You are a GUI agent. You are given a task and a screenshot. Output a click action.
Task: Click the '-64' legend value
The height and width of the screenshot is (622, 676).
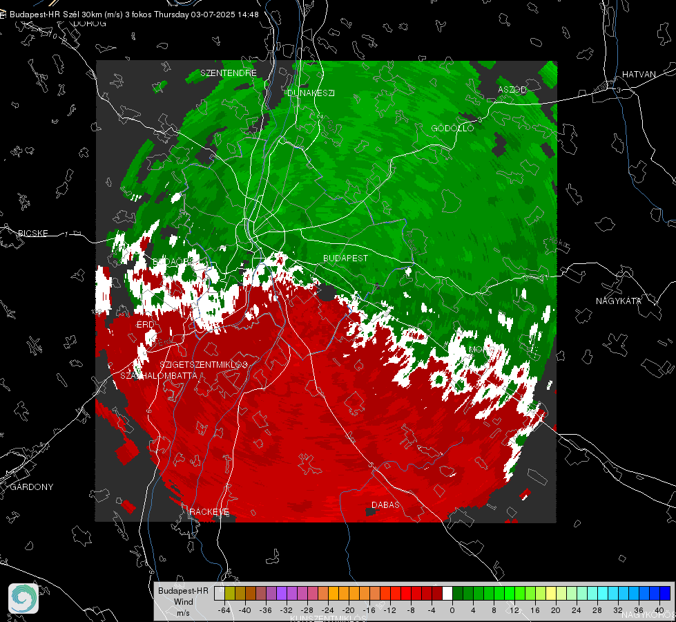(224, 610)
